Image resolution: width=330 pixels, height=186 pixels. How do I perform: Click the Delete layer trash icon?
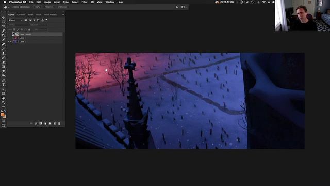[x=59, y=123]
